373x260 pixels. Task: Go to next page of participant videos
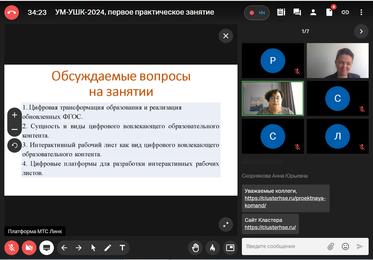[x=361, y=31]
